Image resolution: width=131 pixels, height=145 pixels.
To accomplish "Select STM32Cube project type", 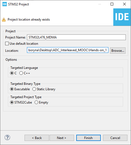I will coord(12,102).
